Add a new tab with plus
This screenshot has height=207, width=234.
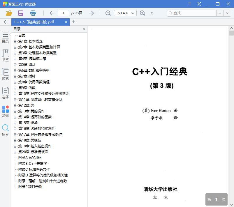click(x=73, y=22)
